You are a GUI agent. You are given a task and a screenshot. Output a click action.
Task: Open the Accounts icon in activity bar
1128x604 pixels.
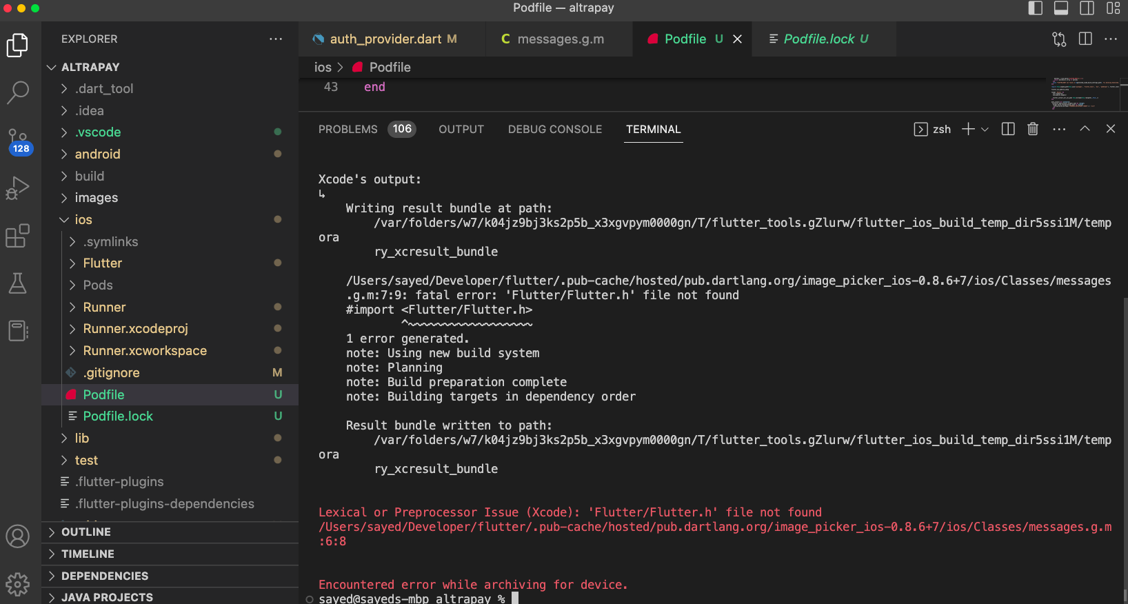(18, 536)
